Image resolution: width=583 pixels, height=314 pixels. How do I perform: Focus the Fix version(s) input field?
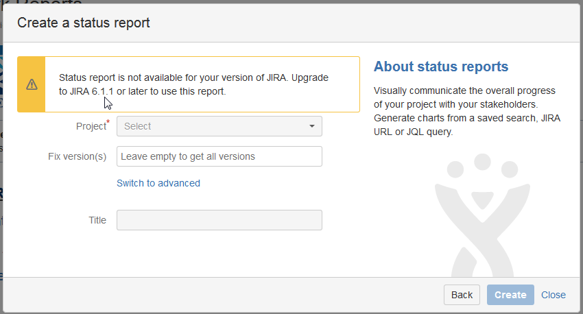pos(219,156)
